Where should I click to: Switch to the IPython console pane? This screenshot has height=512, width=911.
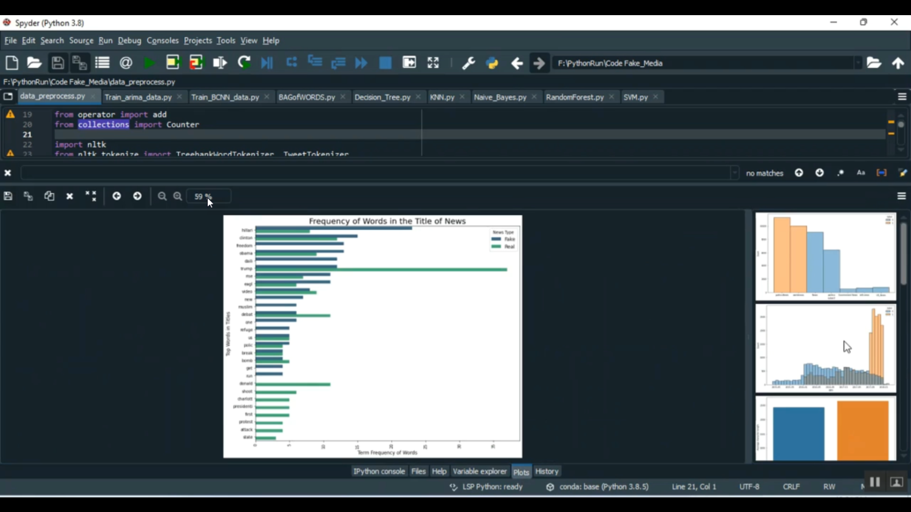[379, 471]
